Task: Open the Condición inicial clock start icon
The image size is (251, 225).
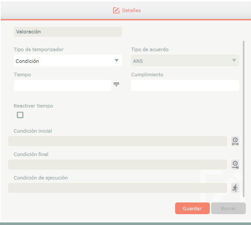Action: point(235,141)
